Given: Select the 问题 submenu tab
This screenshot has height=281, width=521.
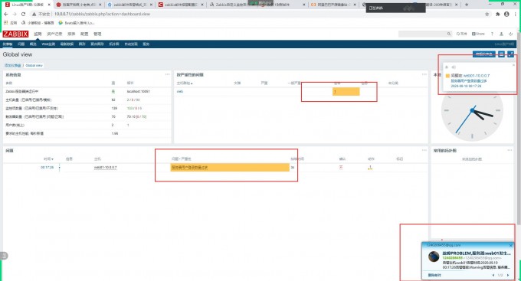Looking at the screenshot, I should click(x=21, y=44).
